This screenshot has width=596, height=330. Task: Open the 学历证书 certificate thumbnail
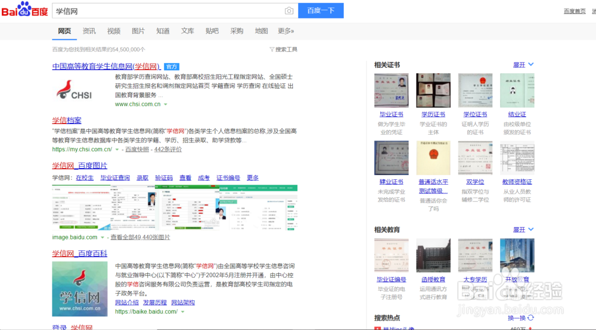[433, 91]
